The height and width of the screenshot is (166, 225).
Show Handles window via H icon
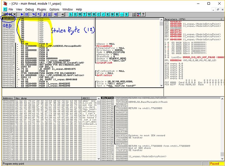[94, 14]
